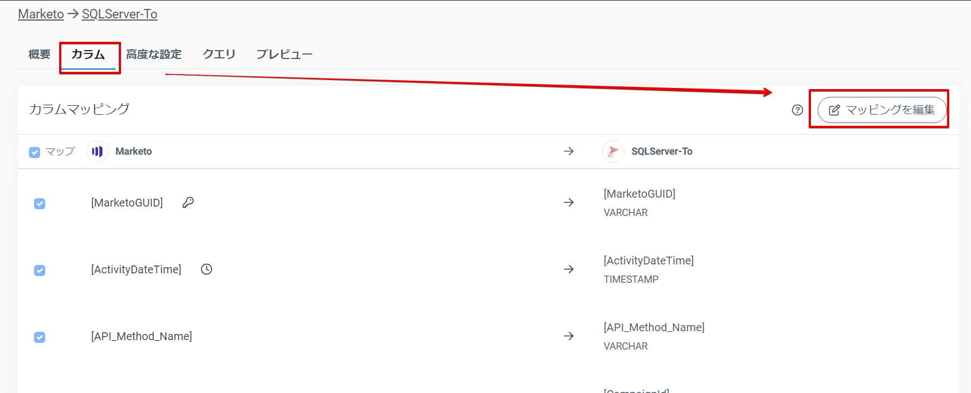This screenshot has width=971, height=393.
Task: Toggle the マップ select-all checkbox
Action: tap(35, 152)
